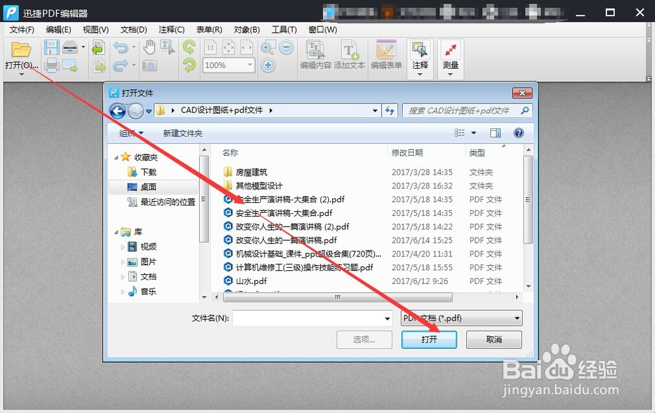Open the view mode dropdown arrow
Screen dimensions: 655x413
474,133
